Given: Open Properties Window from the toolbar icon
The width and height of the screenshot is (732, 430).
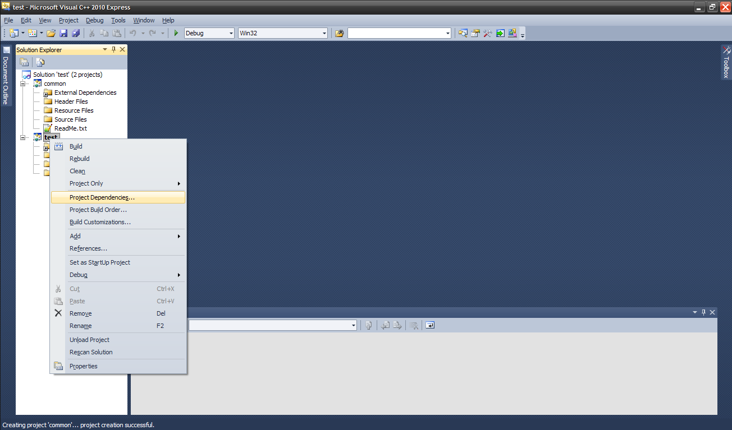Looking at the screenshot, I should click(x=475, y=33).
